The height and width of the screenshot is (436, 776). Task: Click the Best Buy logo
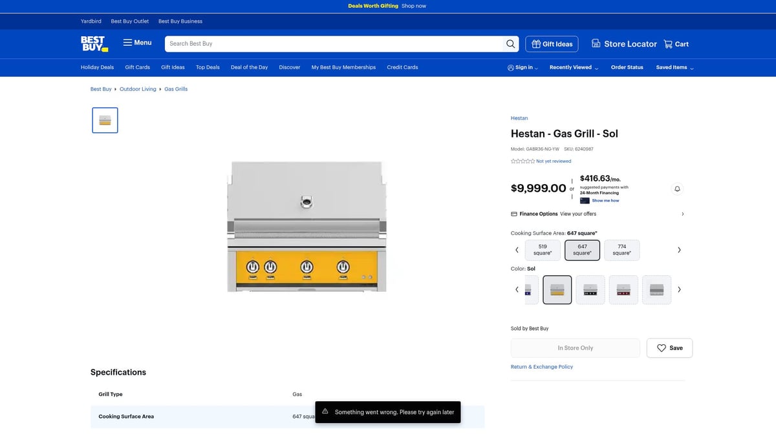tap(94, 44)
